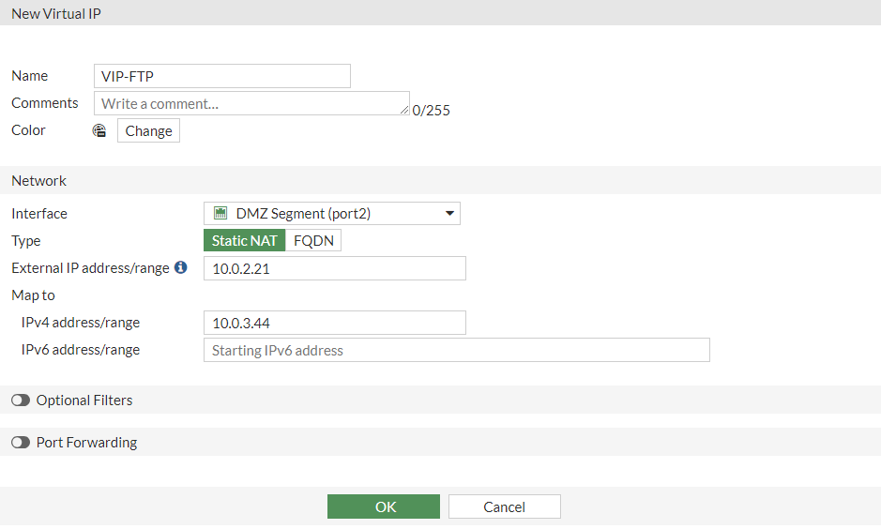Turn on the Port Forwarding switch

(x=21, y=443)
